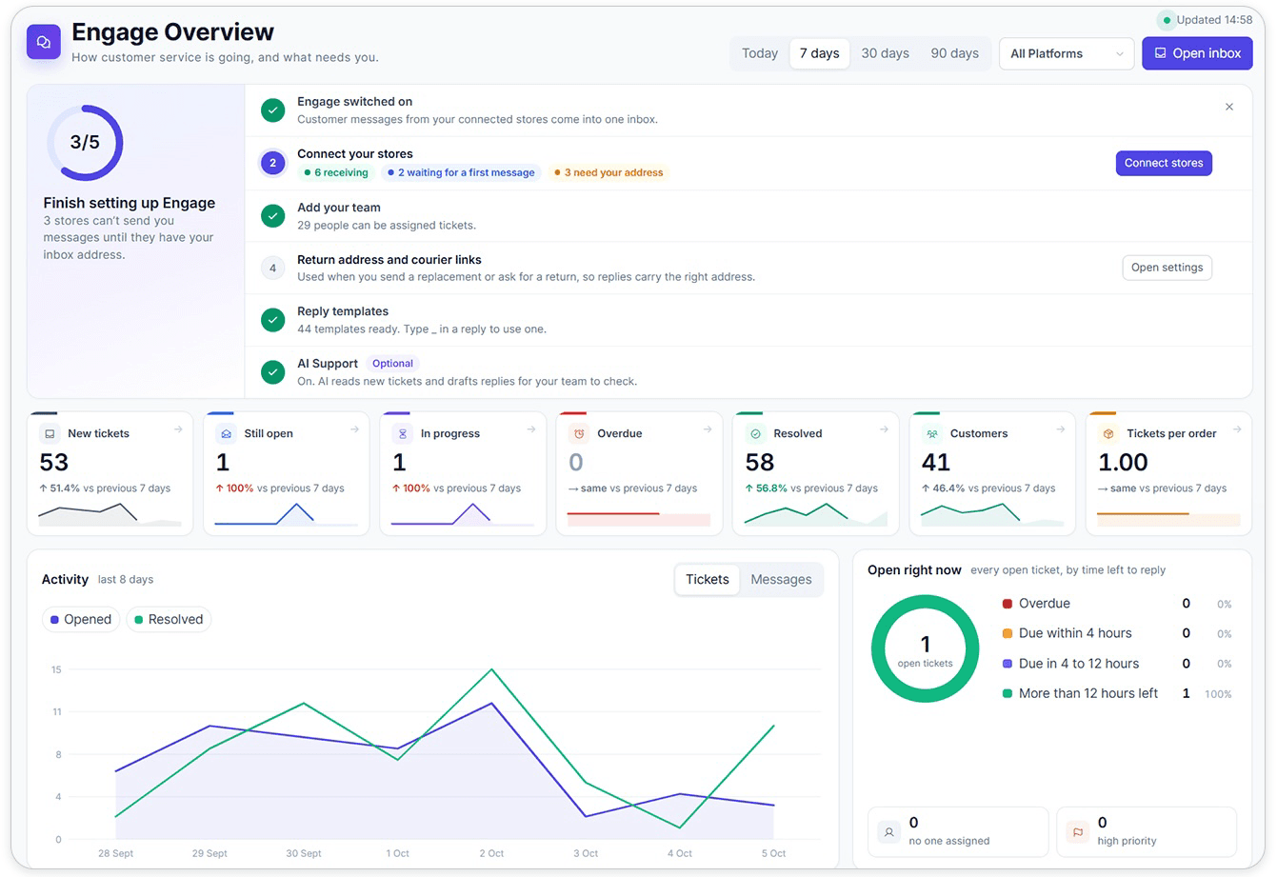Click the Add your team checkmark
This screenshot has height=877, width=1277.
[273, 216]
